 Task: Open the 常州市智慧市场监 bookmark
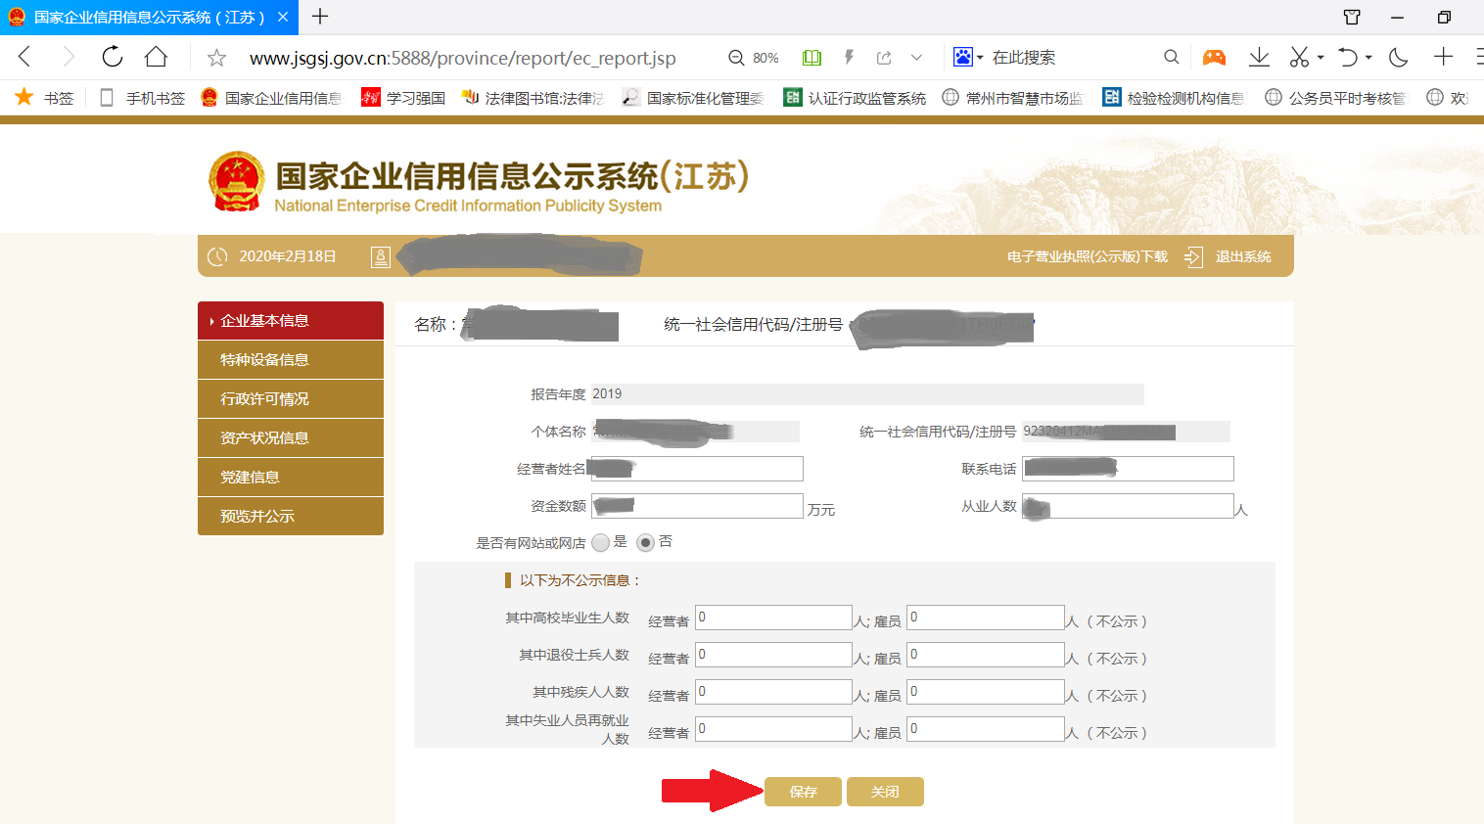pyautogui.click(x=1013, y=97)
